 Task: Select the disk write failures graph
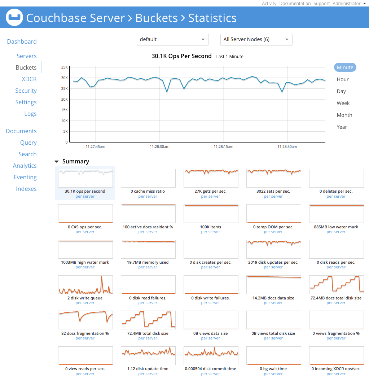(x=211, y=285)
